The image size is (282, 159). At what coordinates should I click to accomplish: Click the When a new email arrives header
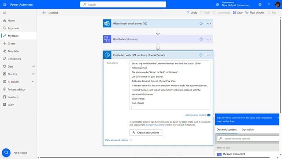coord(158,23)
